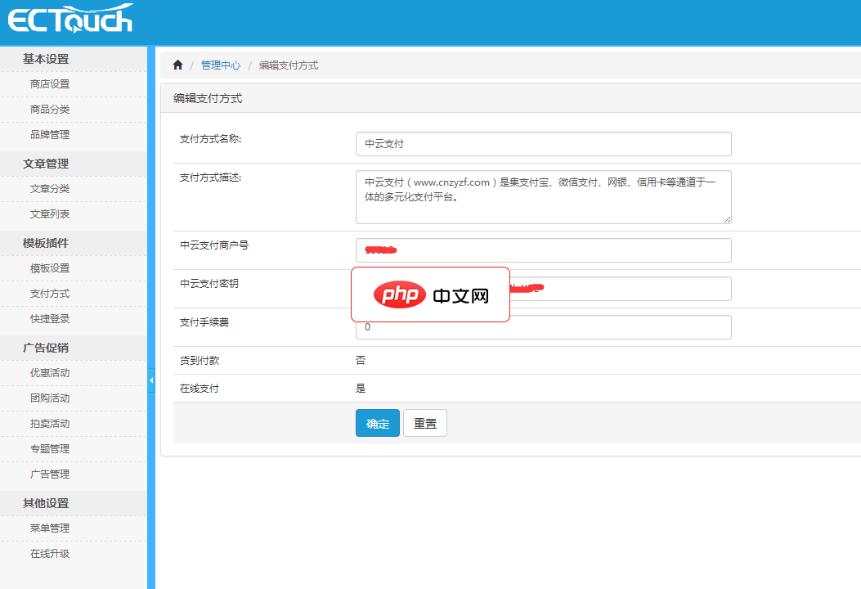861x589 pixels.
Task: Expand the 广告促销 section
Action: [x=46, y=348]
